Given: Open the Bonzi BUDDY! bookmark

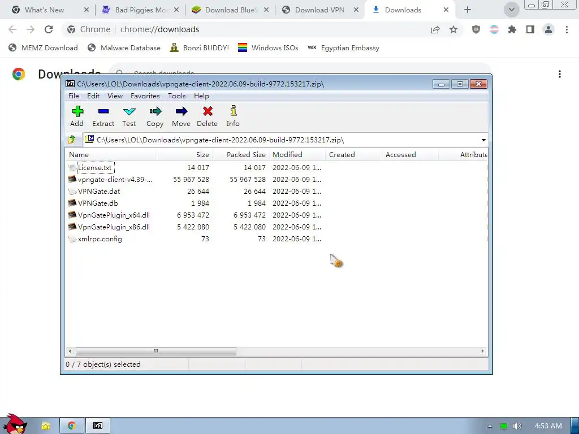Looking at the screenshot, I should click(200, 48).
